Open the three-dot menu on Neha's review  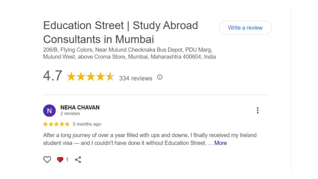click(x=257, y=110)
